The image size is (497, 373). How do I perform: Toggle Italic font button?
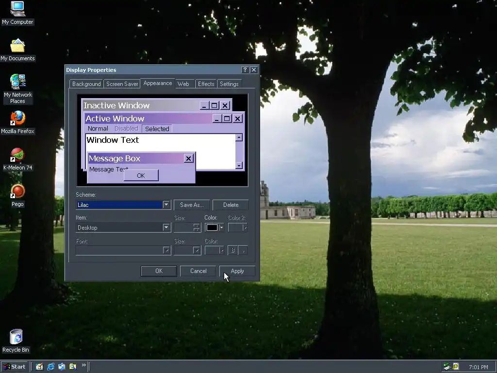click(243, 250)
